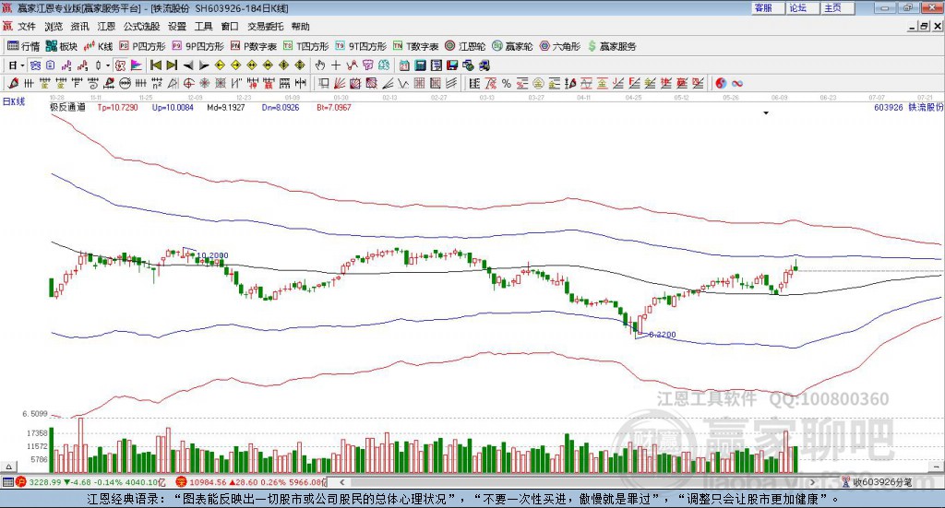Click the up arrow button beside volume panel
945x508 pixels.
(8, 467)
